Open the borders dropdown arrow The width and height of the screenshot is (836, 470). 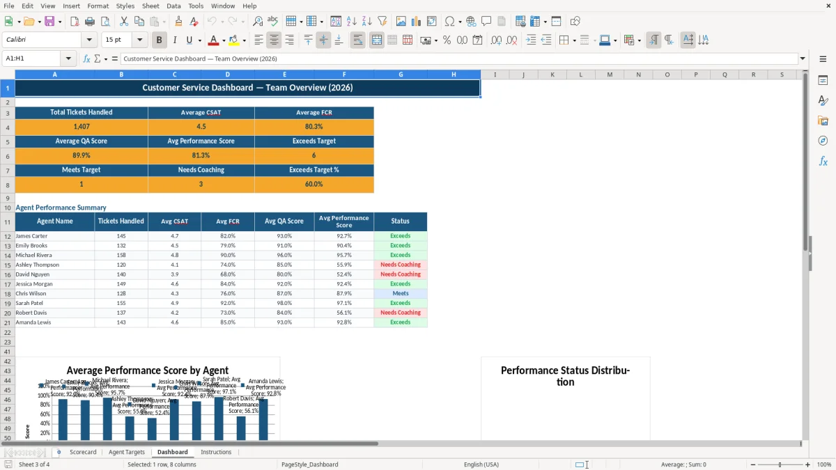pos(573,40)
